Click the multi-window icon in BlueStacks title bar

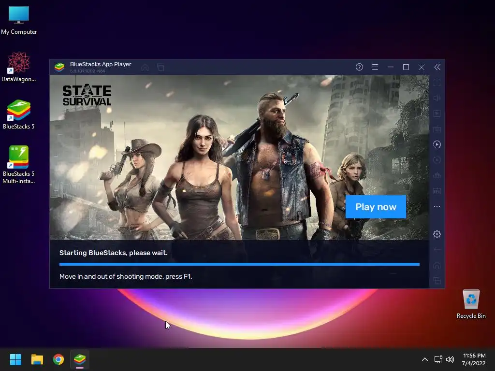pyautogui.click(x=160, y=67)
